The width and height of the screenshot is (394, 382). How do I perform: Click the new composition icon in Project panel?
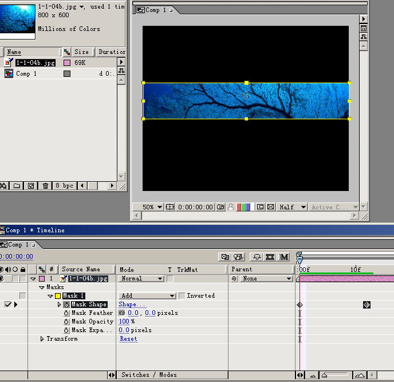click(31, 186)
